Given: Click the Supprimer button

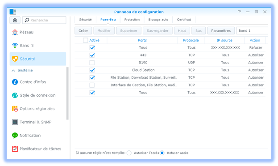Looking at the screenshot, I should click(129, 30).
